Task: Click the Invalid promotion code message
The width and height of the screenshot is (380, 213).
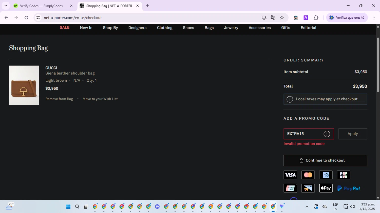Action: point(304,144)
